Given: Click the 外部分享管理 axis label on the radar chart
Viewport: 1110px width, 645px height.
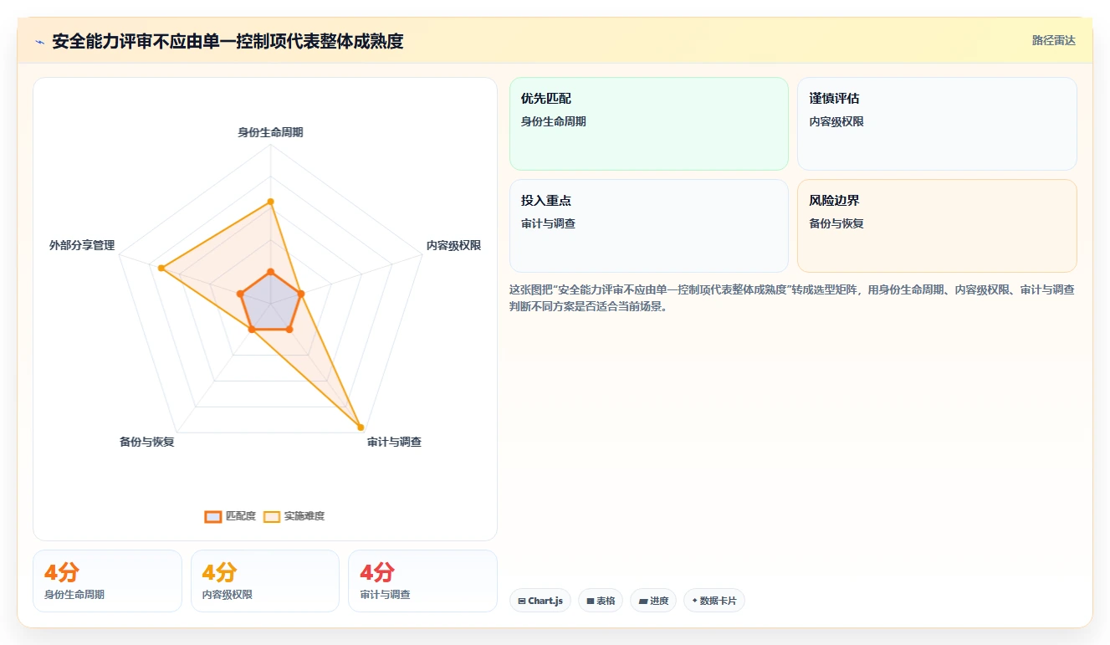Looking at the screenshot, I should point(82,245).
